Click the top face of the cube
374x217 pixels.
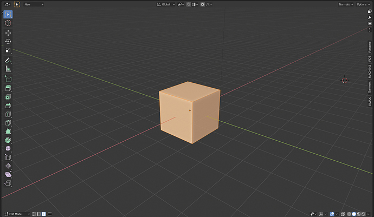pyautogui.click(x=190, y=91)
